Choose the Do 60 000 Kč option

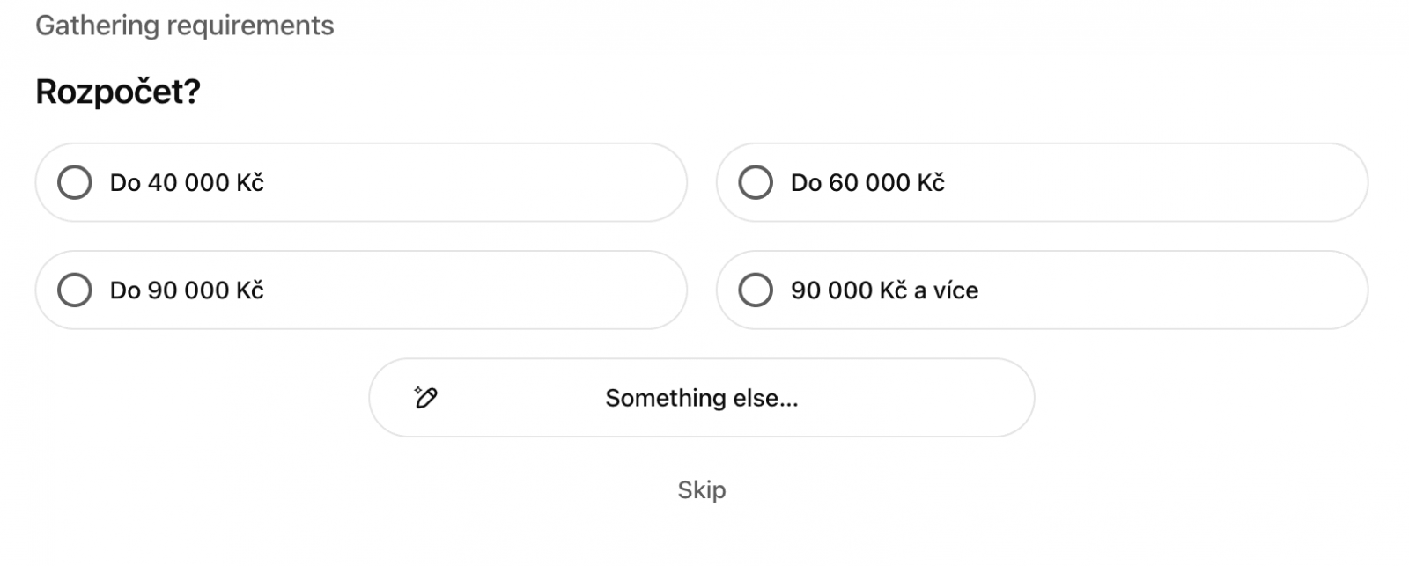tap(1044, 182)
